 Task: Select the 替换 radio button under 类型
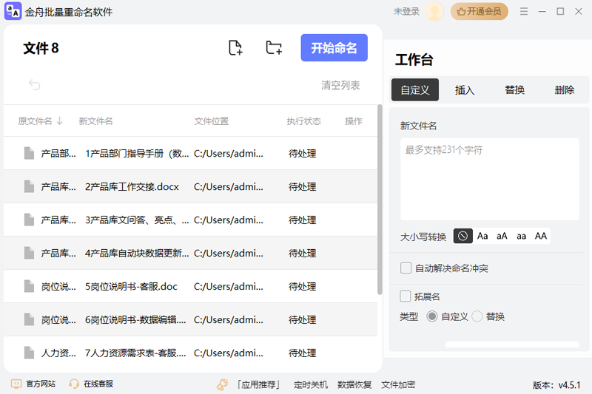tap(477, 316)
